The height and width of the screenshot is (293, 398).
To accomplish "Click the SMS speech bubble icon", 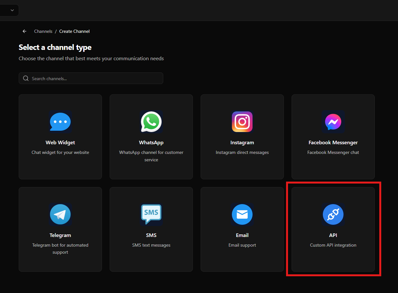I will pos(151,214).
